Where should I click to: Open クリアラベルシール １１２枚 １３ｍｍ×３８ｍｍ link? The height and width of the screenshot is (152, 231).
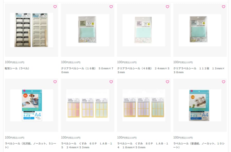click(x=199, y=70)
